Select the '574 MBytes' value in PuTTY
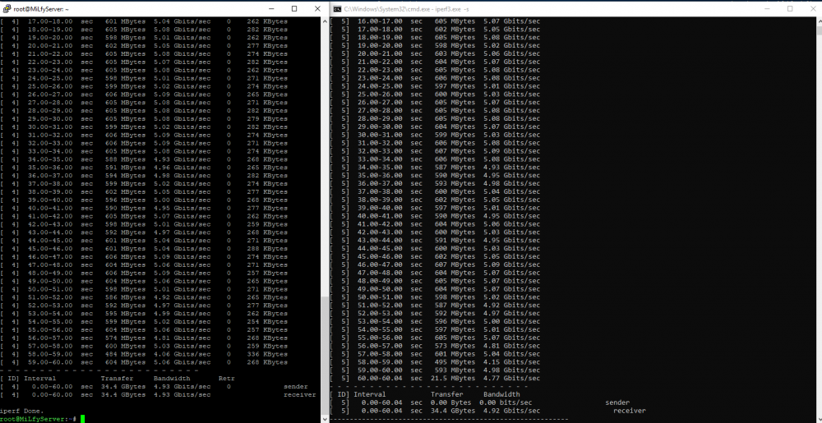The image size is (822, 423). pyautogui.click(x=123, y=338)
